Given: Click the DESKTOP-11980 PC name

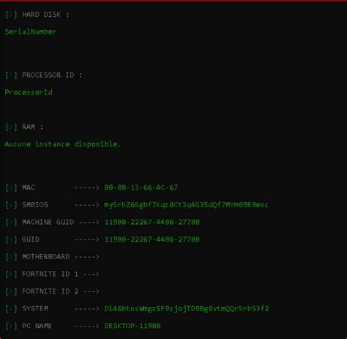Looking at the screenshot, I should click(133, 326).
